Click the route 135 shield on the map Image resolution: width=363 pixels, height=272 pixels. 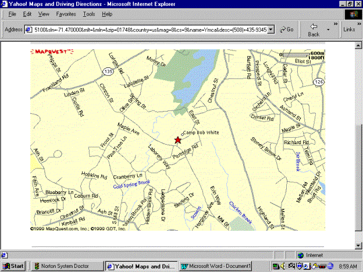(108, 71)
